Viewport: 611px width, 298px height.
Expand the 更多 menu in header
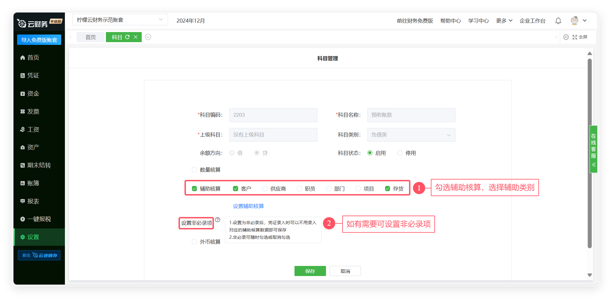pos(504,21)
